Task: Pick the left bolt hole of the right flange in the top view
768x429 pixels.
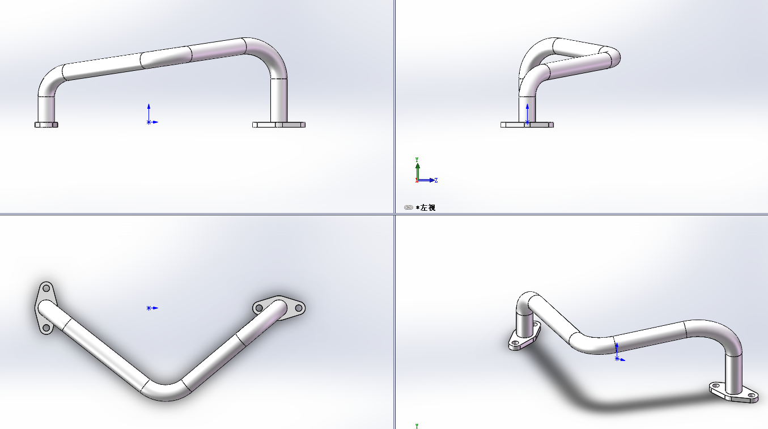Action: pos(259,308)
